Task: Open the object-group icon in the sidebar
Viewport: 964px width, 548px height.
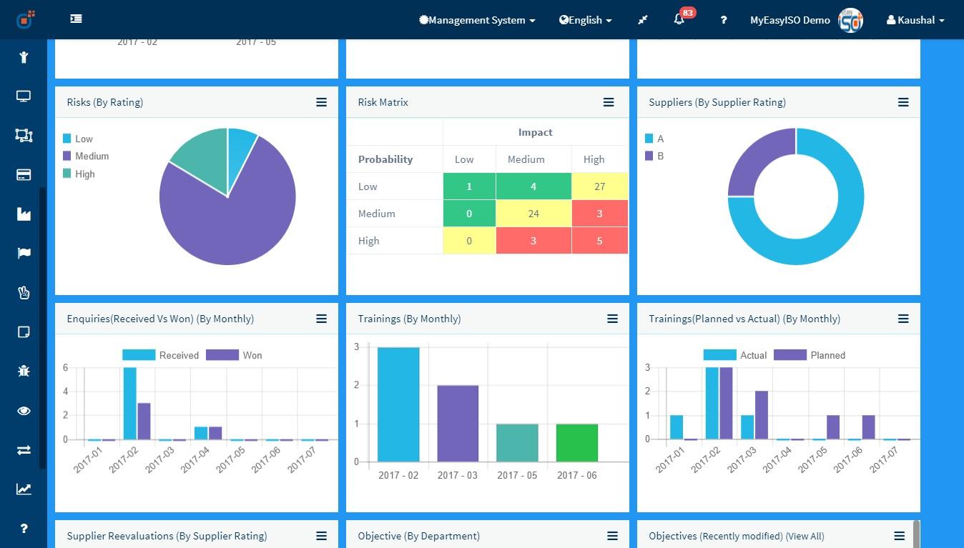Action: point(24,135)
